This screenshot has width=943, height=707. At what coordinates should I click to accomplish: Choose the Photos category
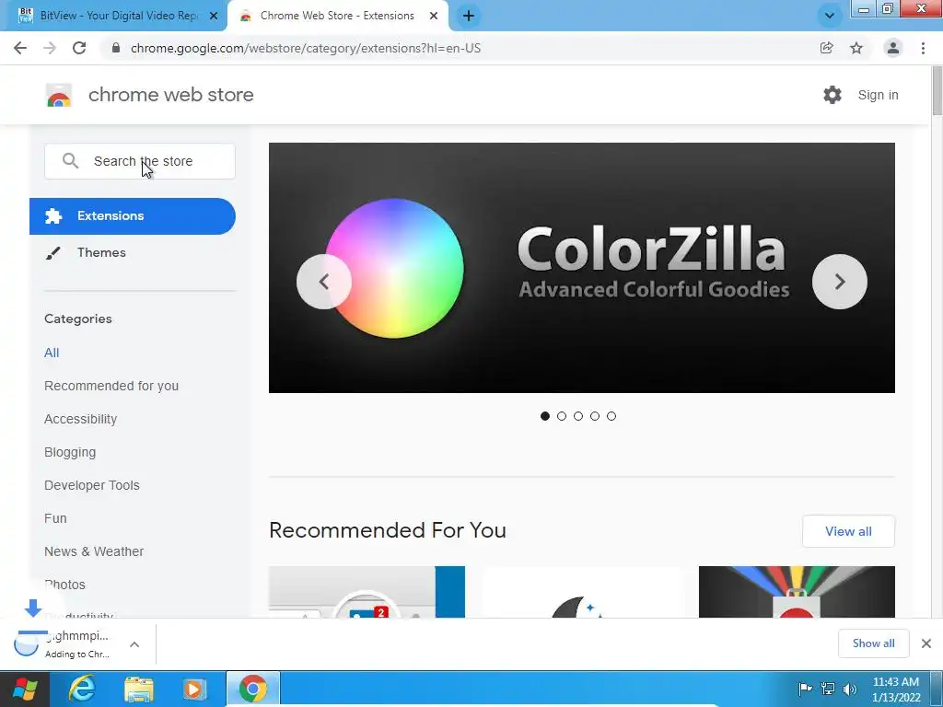pos(65,585)
